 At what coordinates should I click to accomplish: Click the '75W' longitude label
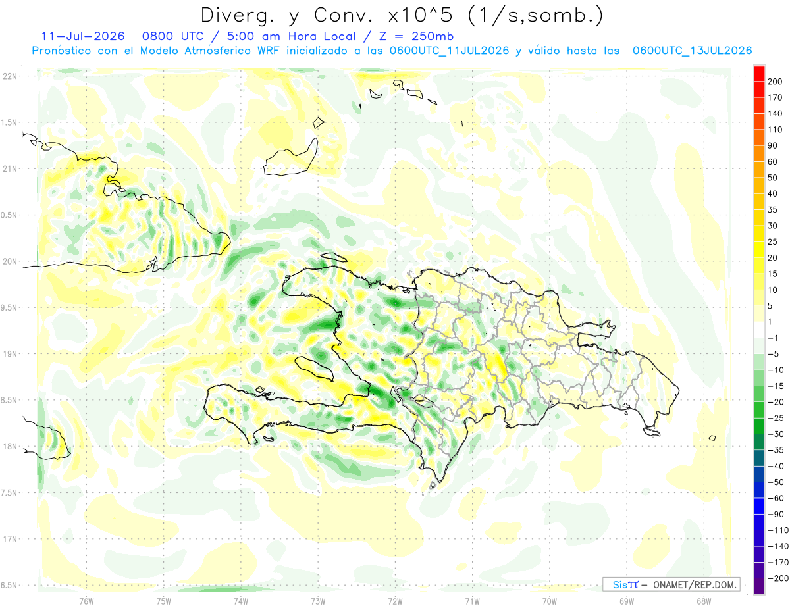[x=163, y=601]
